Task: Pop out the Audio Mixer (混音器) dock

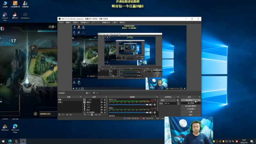Action: click(157, 97)
